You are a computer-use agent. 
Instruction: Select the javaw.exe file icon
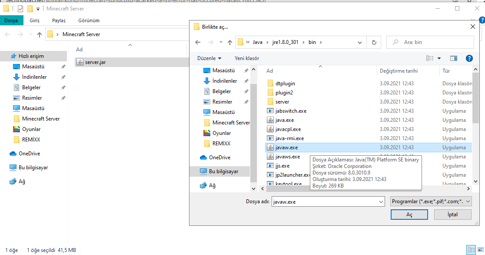click(x=270, y=148)
